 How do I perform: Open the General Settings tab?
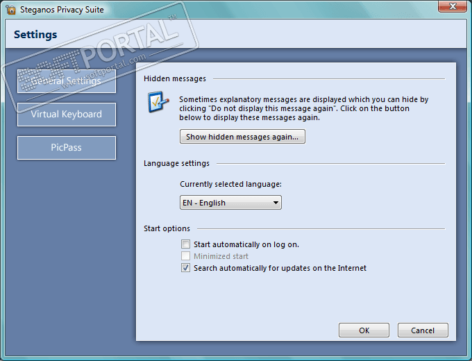(67, 81)
